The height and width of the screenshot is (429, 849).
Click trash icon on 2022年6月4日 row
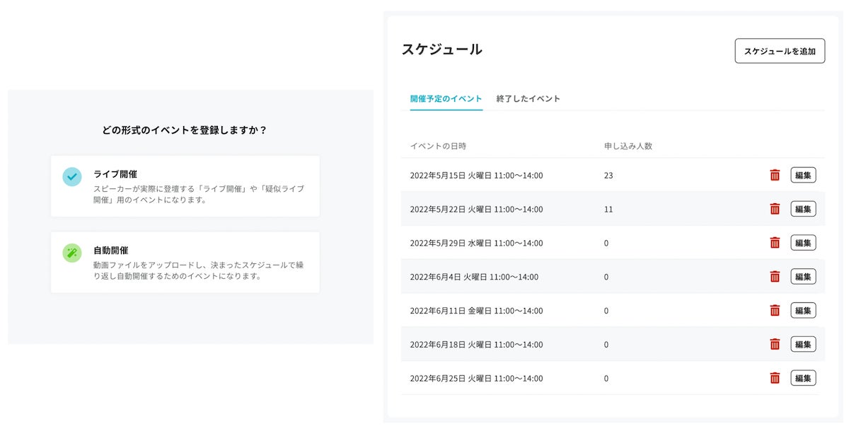(x=775, y=277)
